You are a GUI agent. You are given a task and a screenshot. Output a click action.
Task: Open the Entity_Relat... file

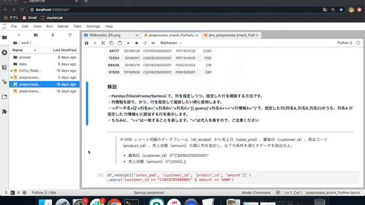[44, 71]
